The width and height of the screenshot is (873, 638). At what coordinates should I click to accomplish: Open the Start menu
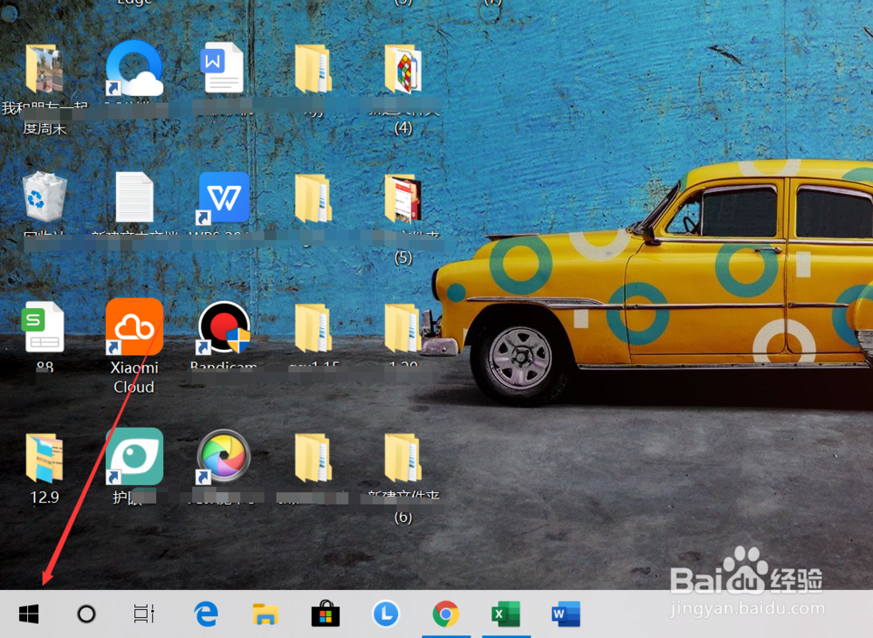[29, 614]
